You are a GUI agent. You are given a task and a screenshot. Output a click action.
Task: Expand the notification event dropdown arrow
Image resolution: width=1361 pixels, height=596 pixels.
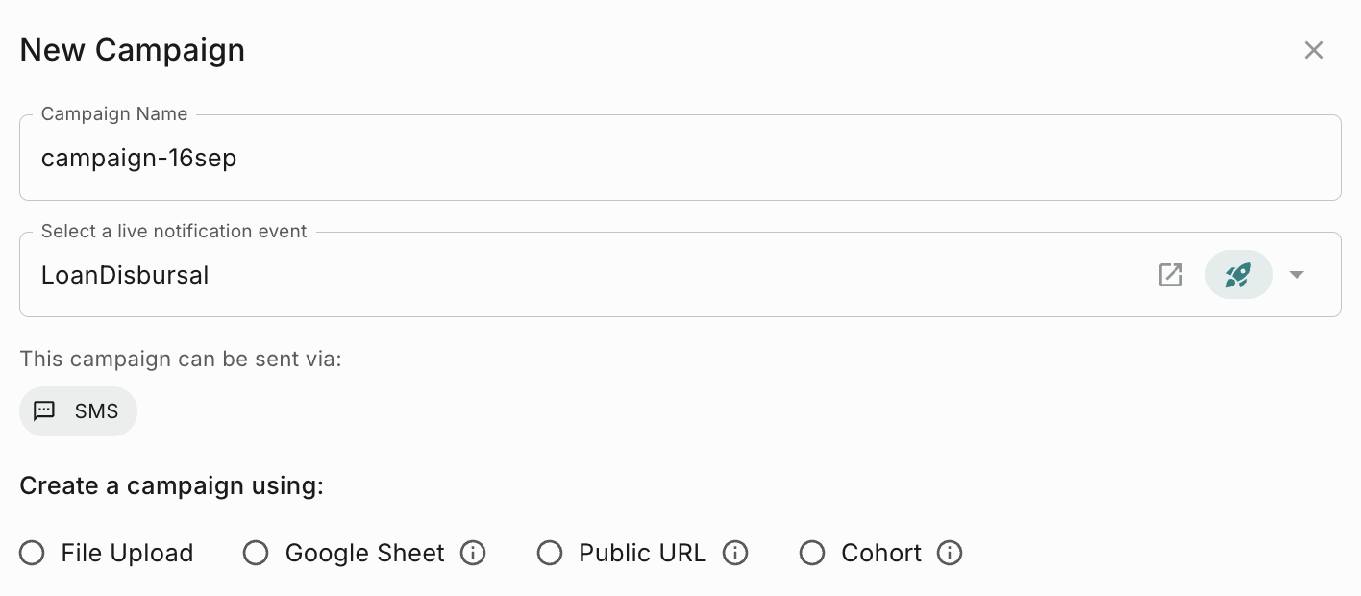1297,275
